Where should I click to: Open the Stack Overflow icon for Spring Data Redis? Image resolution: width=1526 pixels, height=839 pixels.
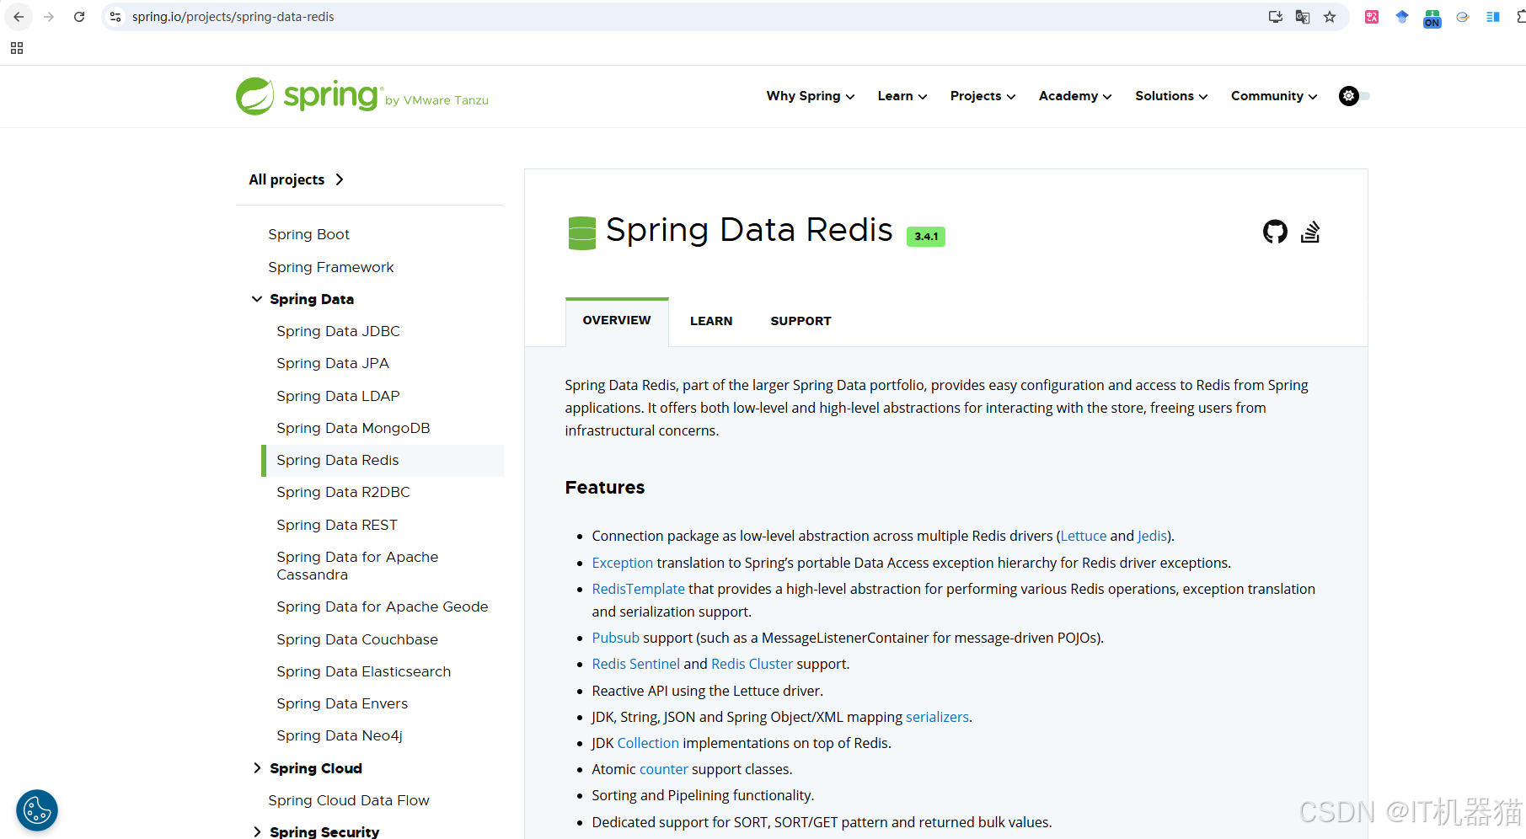pyautogui.click(x=1310, y=232)
